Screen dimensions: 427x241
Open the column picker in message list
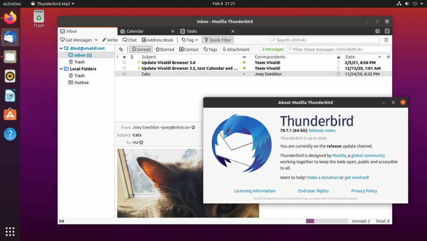[388, 57]
